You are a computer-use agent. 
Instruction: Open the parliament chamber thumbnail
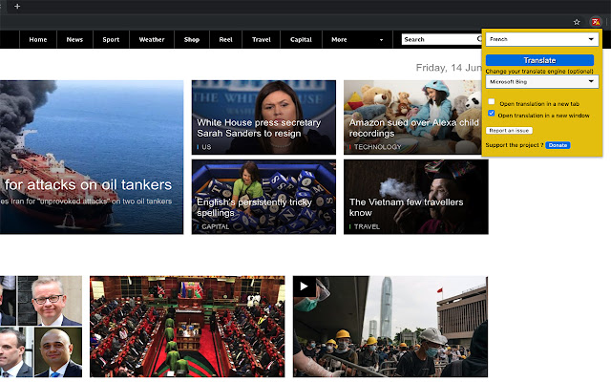[187, 327]
